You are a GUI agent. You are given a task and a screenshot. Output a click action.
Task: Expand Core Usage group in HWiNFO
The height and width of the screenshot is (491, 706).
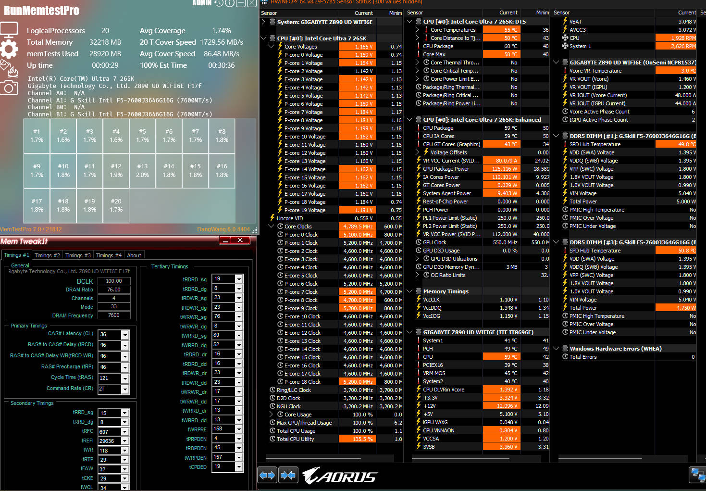271,415
